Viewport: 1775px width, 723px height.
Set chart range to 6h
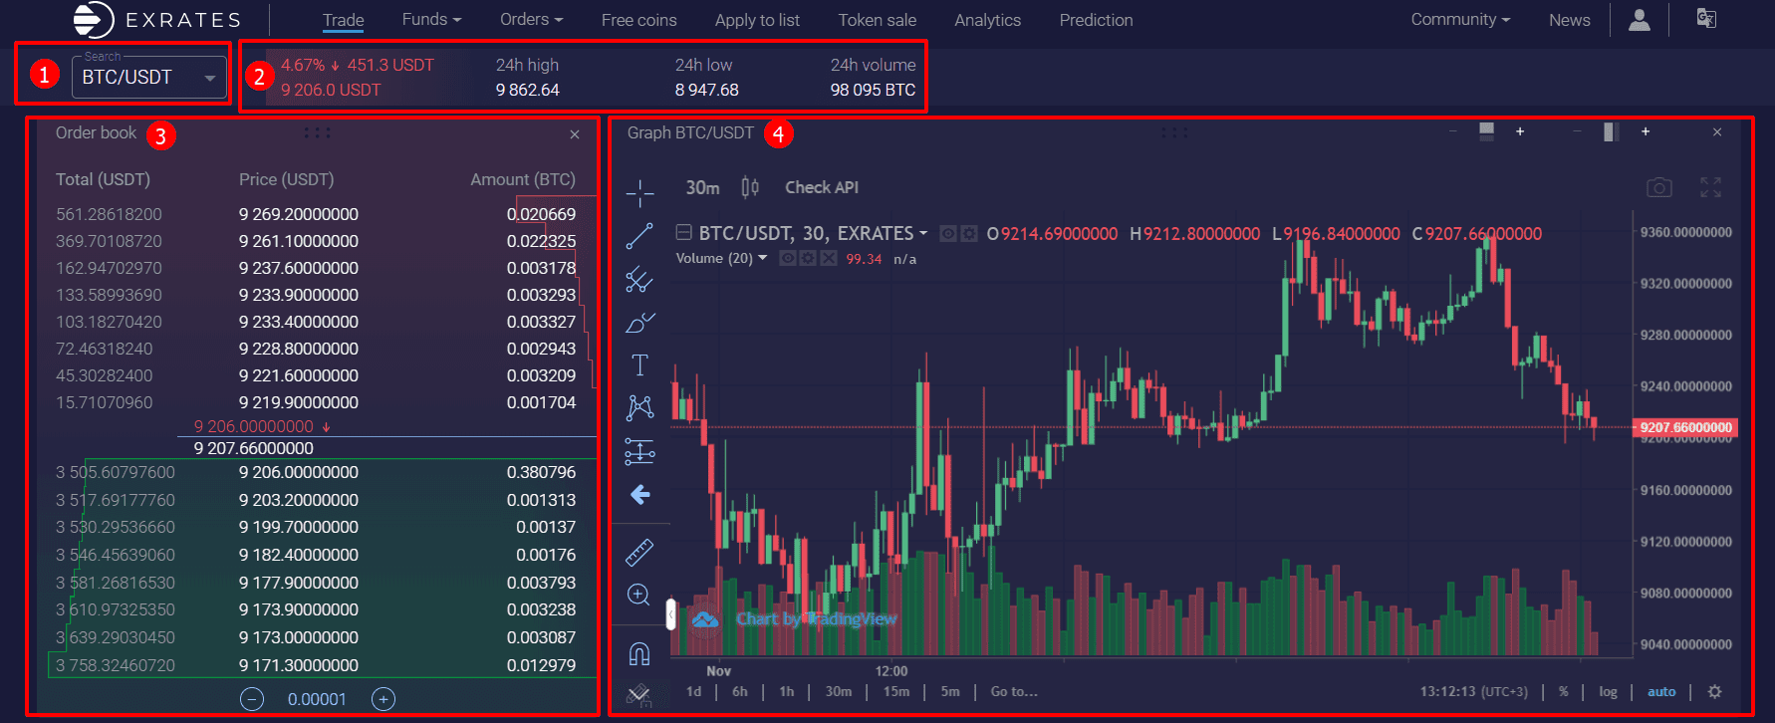pos(739,691)
